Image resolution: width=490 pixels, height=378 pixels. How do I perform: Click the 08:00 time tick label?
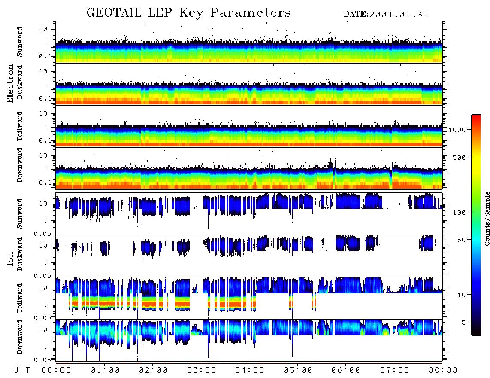click(443, 370)
